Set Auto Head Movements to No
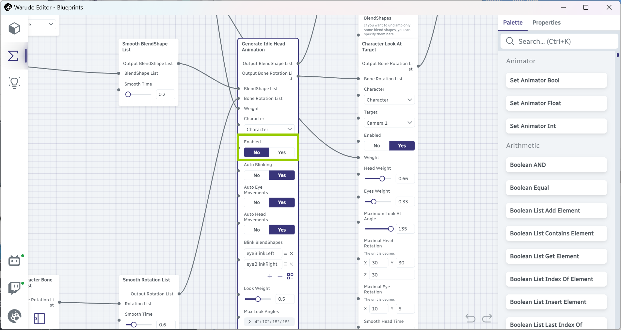The height and width of the screenshot is (330, 621). pyautogui.click(x=257, y=230)
